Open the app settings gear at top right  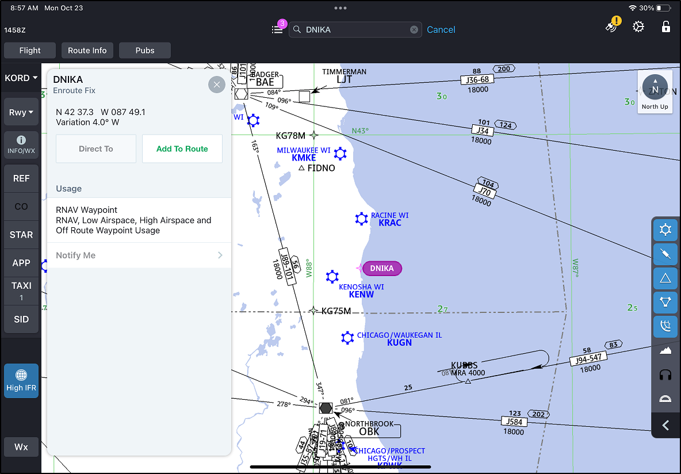(x=638, y=26)
